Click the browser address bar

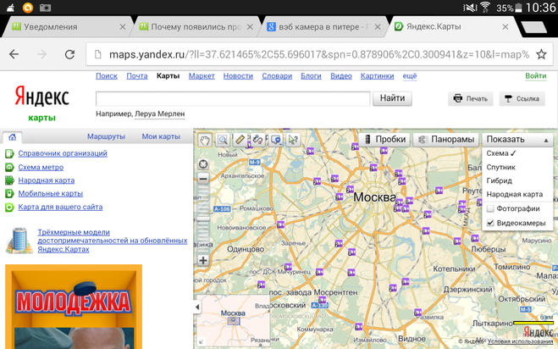tap(318, 54)
